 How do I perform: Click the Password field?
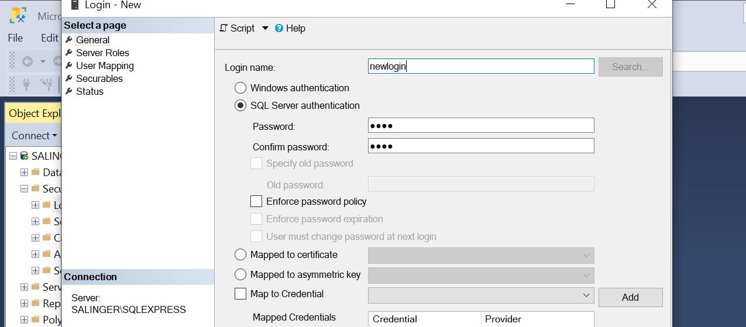coord(481,125)
